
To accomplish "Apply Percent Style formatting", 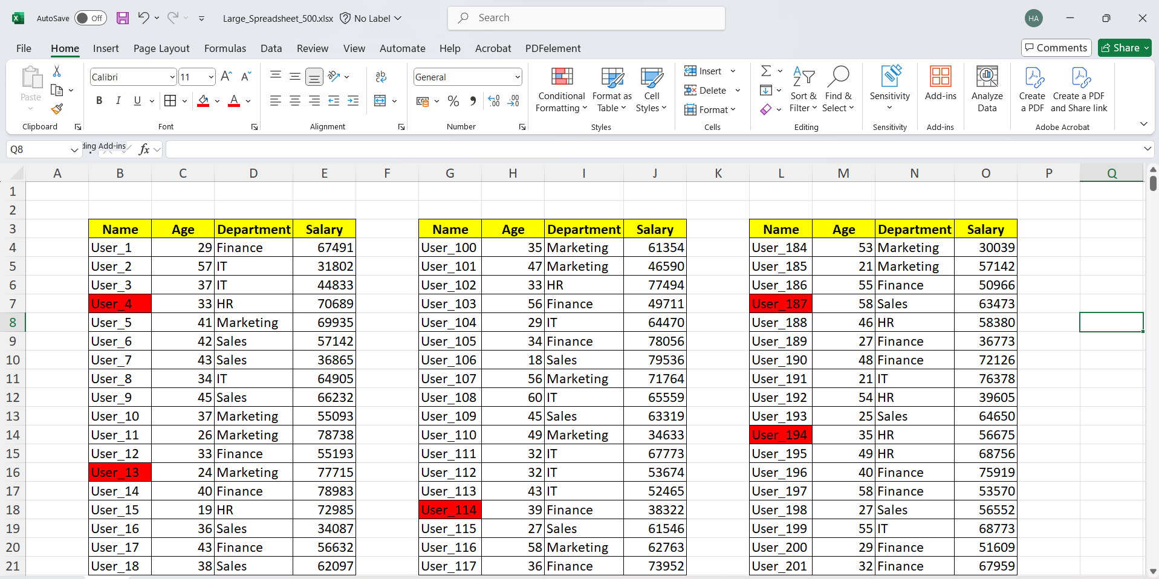I will 453,101.
